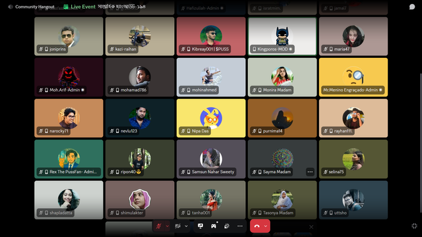Select Mr.Menino Engraçado-Admin yellow tile
Viewport: 422px width, 237px height.
(x=353, y=77)
